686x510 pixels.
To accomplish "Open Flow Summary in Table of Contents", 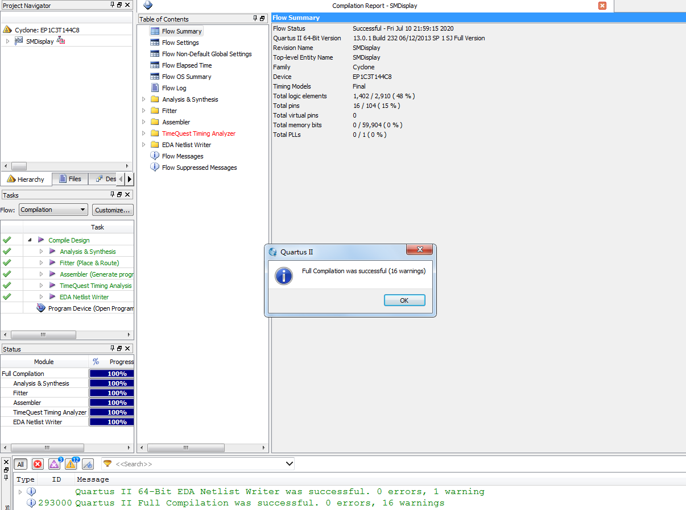I will (181, 31).
